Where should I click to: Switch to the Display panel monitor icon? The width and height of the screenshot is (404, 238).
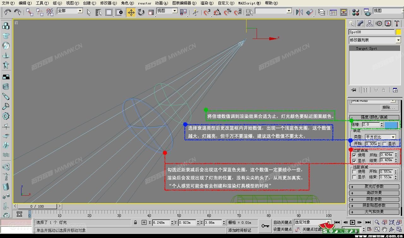pos(388,24)
